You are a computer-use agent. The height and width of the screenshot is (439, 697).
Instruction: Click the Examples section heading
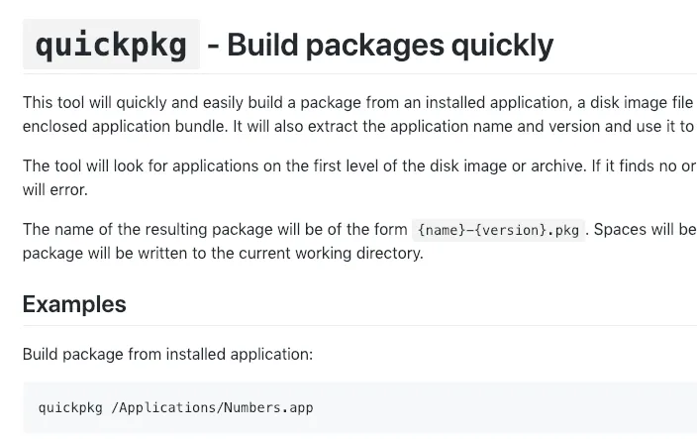(74, 304)
